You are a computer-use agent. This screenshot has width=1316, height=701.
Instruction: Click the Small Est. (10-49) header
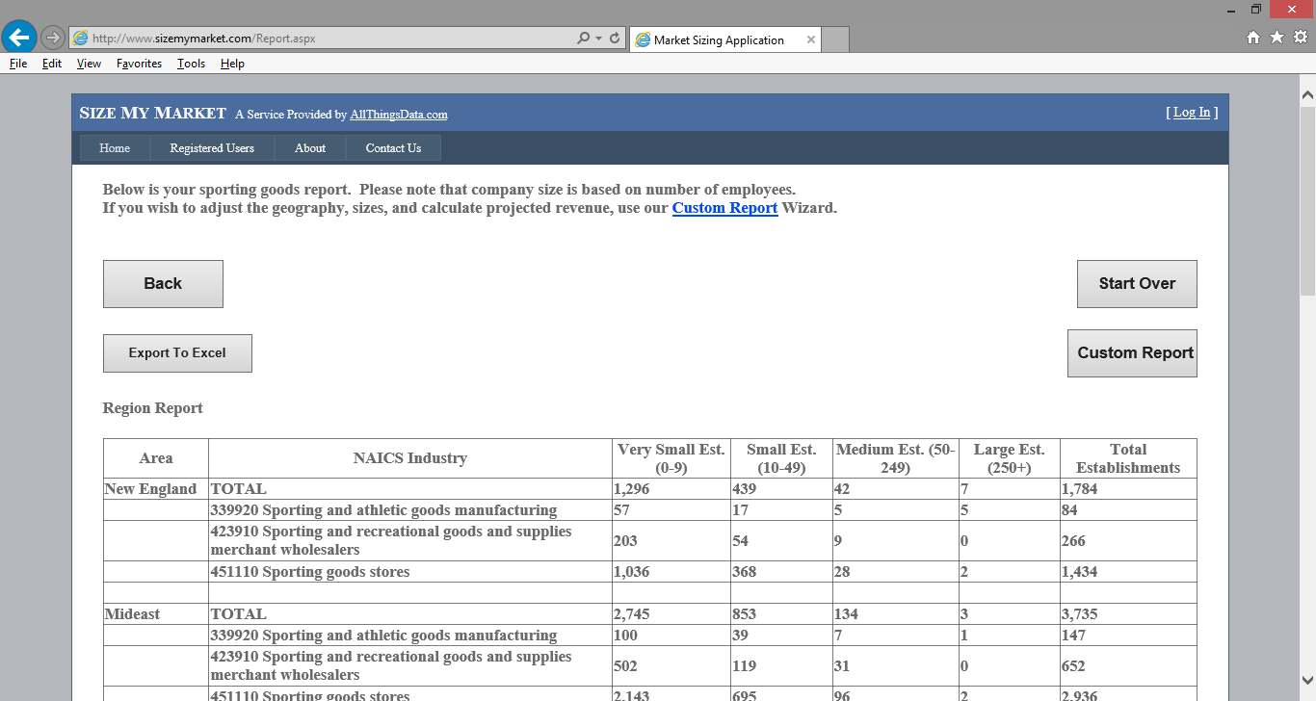[781, 458]
